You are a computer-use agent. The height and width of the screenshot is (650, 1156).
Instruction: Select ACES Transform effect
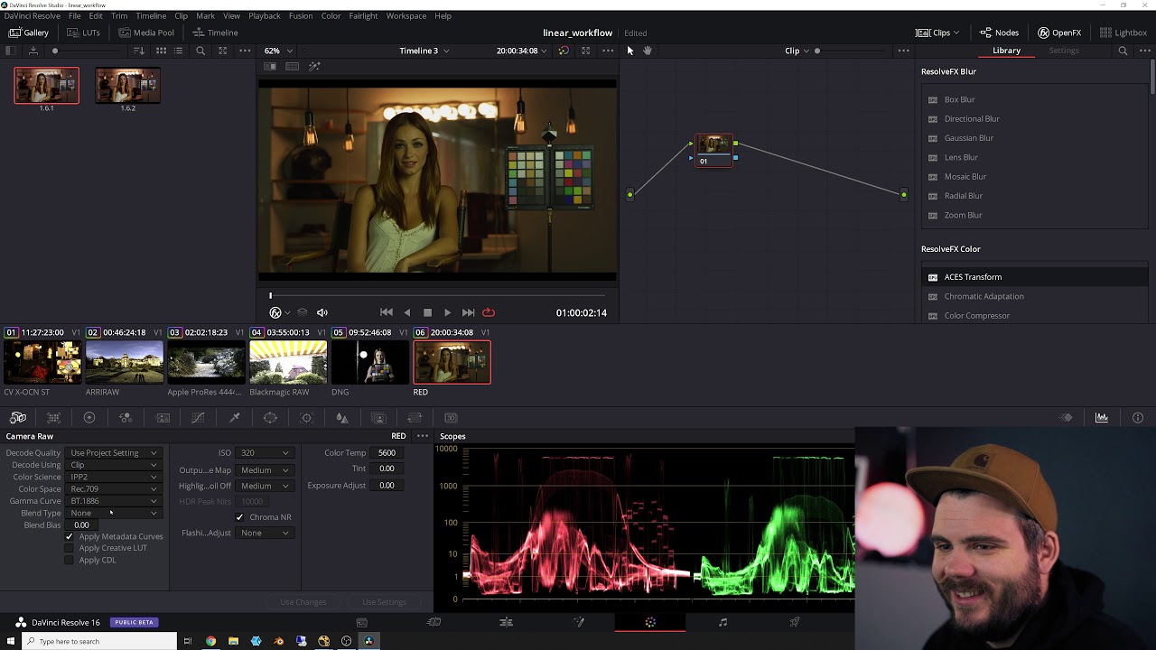(1034, 277)
